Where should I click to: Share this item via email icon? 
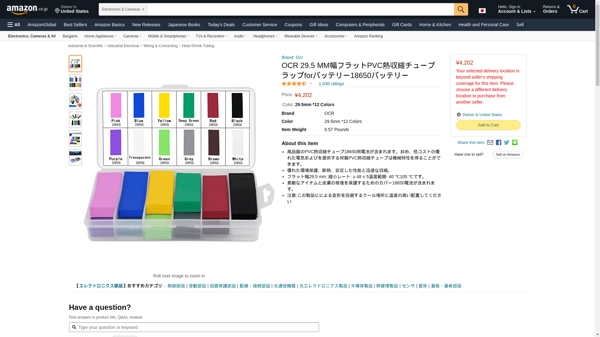click(x=490, y=143)
